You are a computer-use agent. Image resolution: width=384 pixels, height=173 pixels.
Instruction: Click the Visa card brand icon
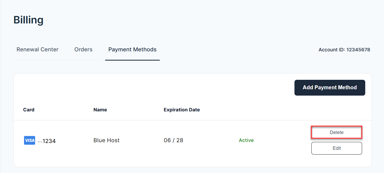29,140
